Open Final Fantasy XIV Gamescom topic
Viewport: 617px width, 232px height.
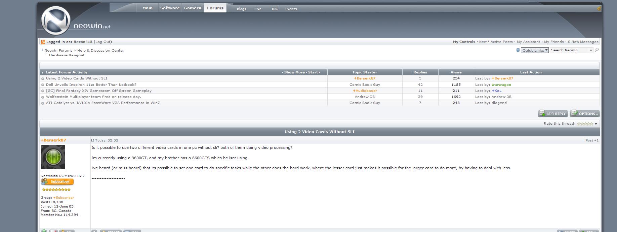[99, 91]
